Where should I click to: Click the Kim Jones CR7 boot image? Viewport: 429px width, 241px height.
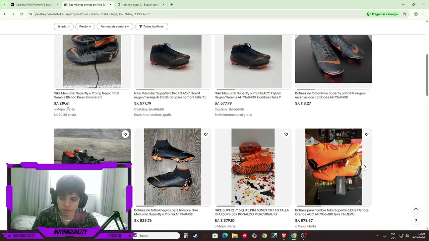click(253, 167)
